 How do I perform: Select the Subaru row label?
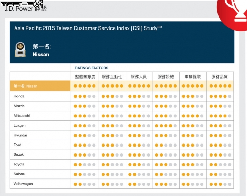tap(19, 174)
